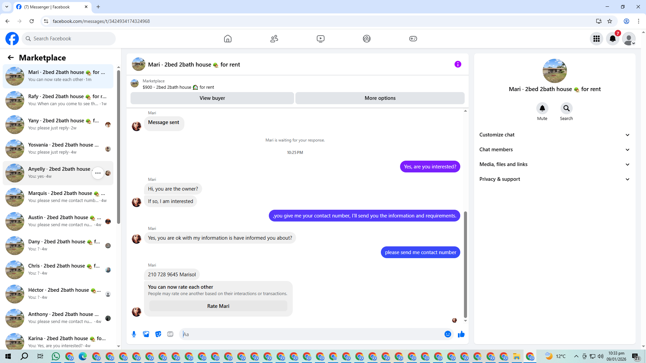This screenshot has width=646, height=363.
Task: Send a thumbs-up like
Action: pos(461,334)
